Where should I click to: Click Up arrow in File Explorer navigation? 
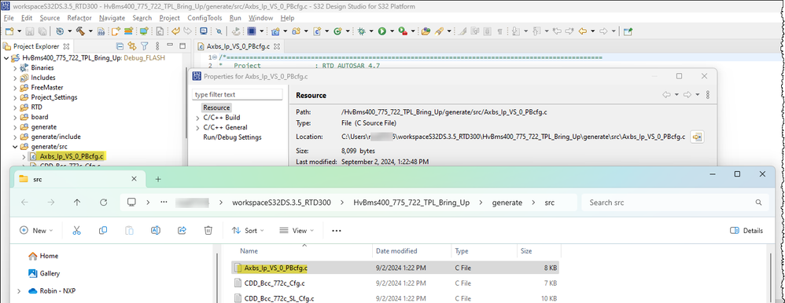click(x=76, y=202)
